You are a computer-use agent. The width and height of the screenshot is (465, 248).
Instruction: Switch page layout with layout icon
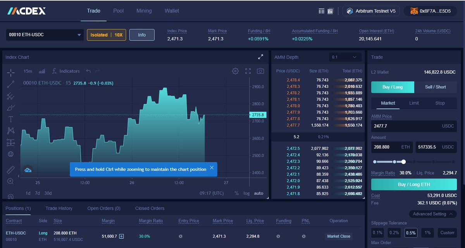(x=321, y=11)
